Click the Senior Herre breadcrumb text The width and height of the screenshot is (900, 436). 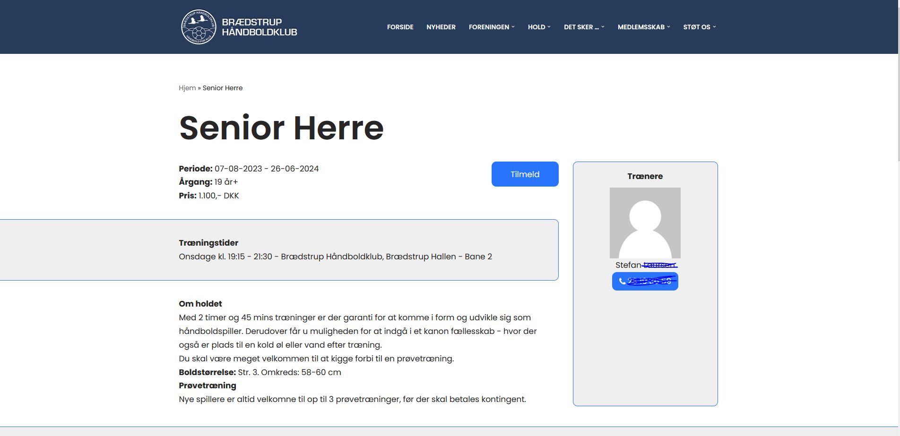coord(223,88)
